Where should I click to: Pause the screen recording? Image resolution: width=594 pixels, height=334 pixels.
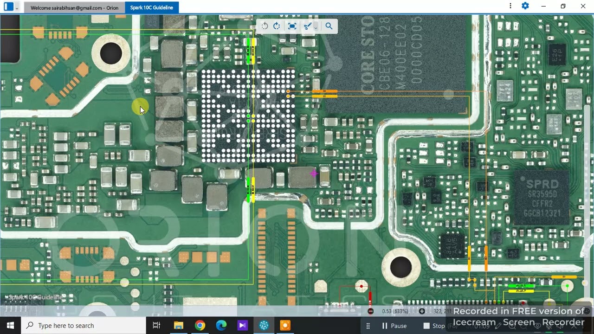(394, 326)
